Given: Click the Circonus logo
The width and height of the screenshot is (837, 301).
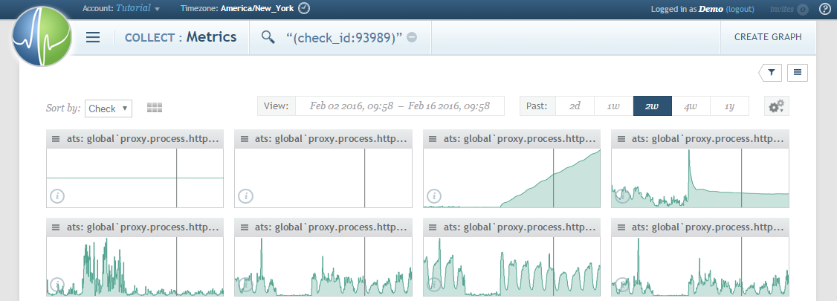Looking at the screenshot, I should 42,37.
